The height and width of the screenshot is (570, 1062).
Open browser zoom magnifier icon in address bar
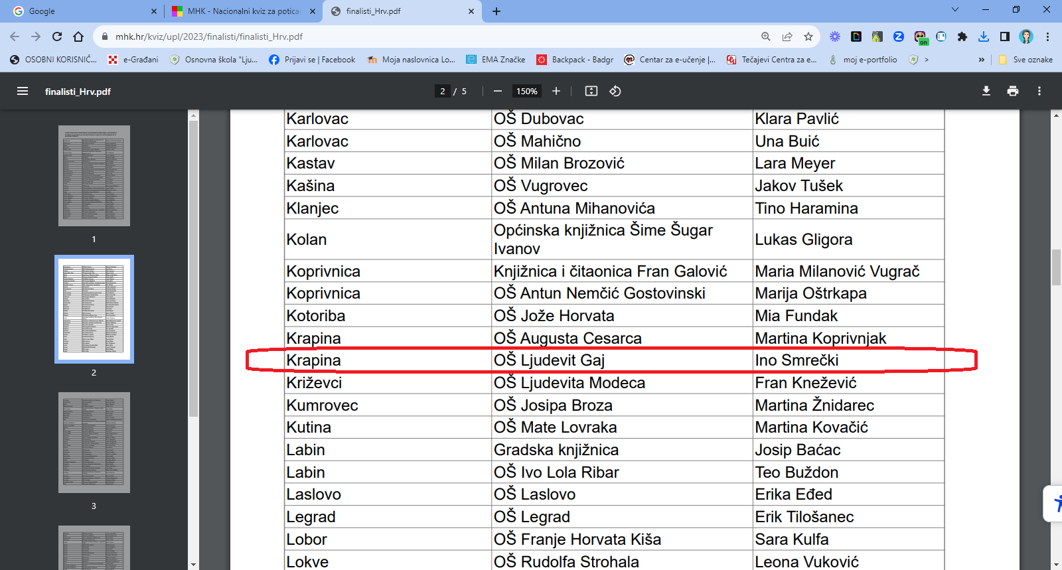pyautogui.click(x=766, y=36)
